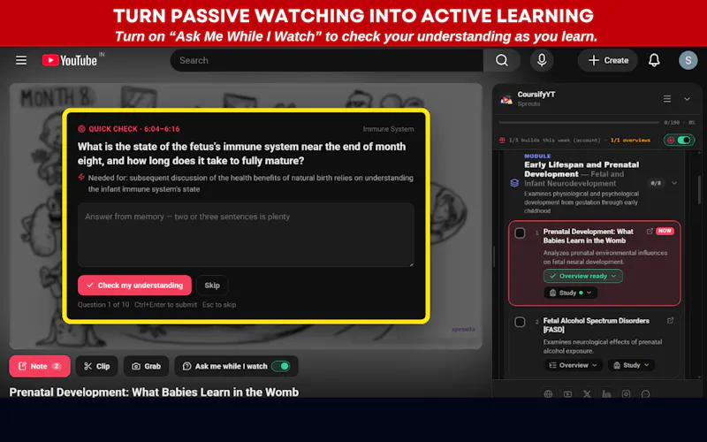707x442 pixels.
Task: Start voice search with microphone icon
Action: [x=542, y=60]
